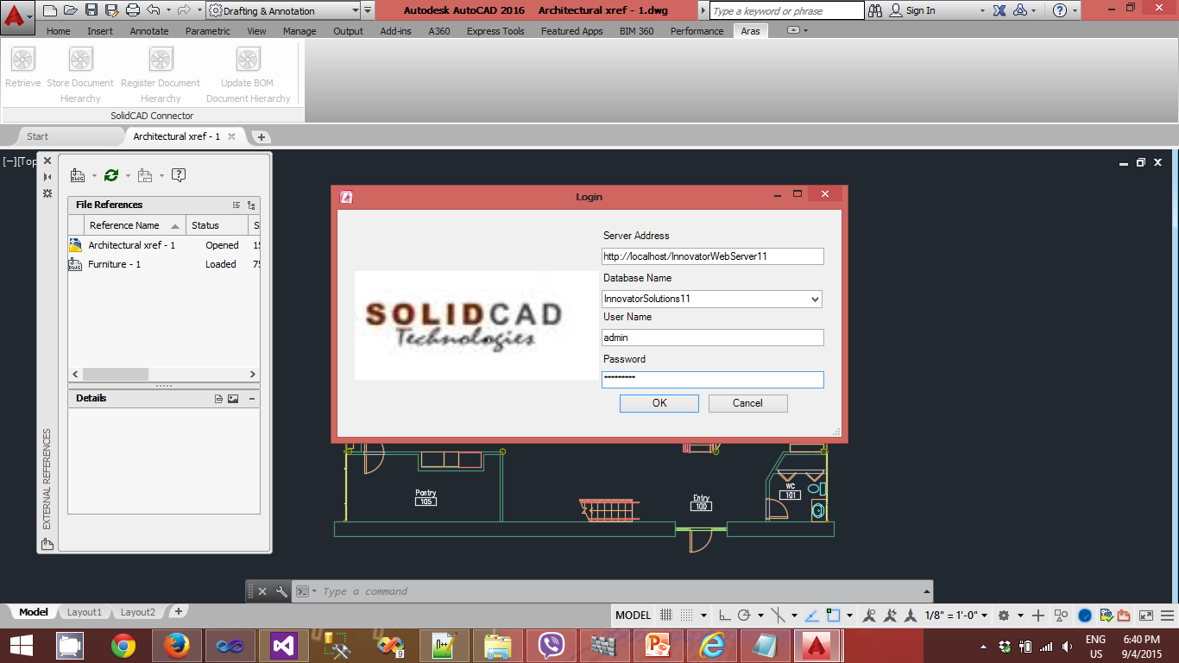This screenshot has height=663, width=1179.
Task: Toggle object snap in status bar
Action: (833, 616)
